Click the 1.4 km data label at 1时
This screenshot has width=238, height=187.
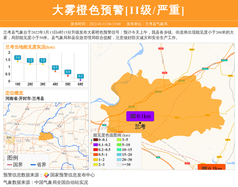(17, 58)
